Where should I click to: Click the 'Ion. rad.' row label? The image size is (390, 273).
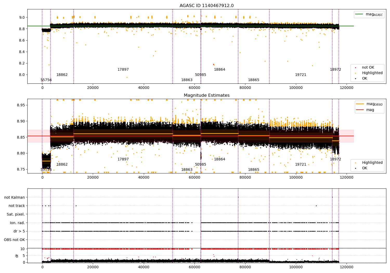click(17, 223)
